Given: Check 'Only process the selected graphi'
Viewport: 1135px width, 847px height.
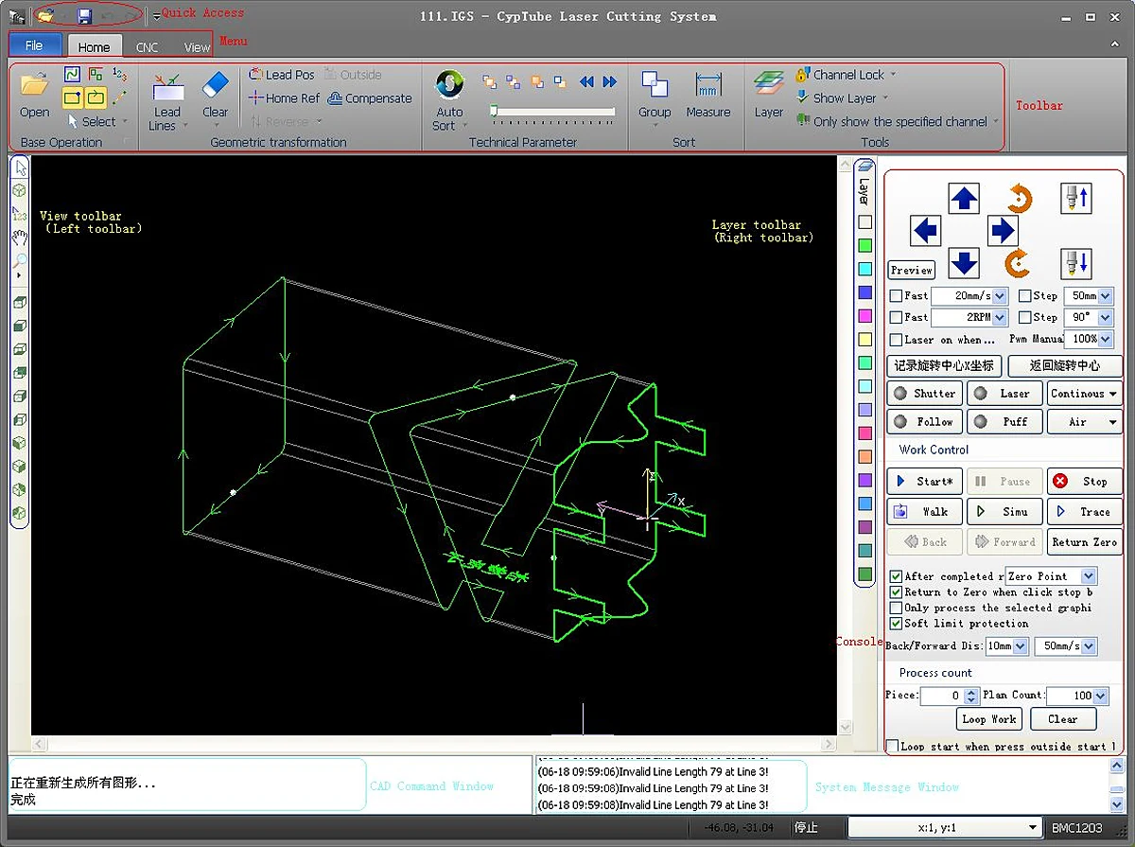Looking at the screenshot, I should coord(897,609).
